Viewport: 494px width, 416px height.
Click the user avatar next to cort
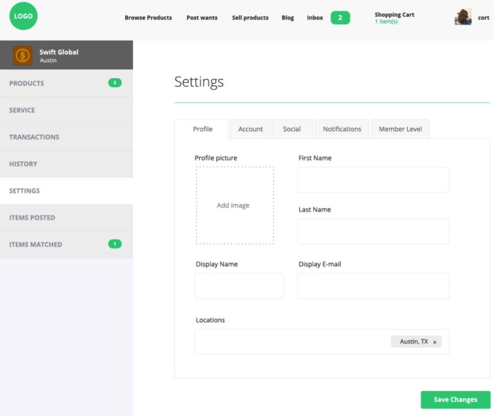coord(462,16)
